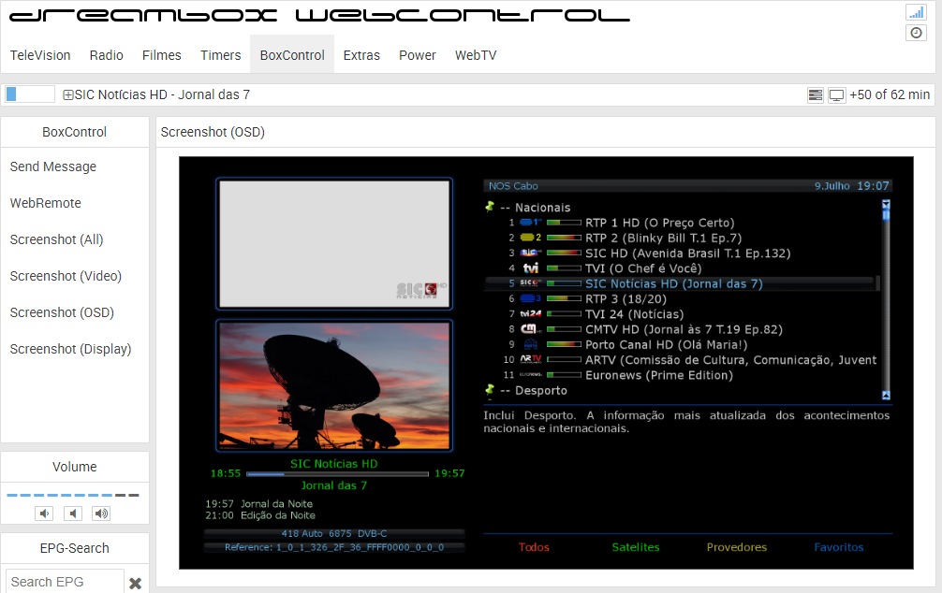The height and width of the screenshot is (593, 942).
Task: Click the dreambox webcontrol logo
Action: click(x=319, y=16)
